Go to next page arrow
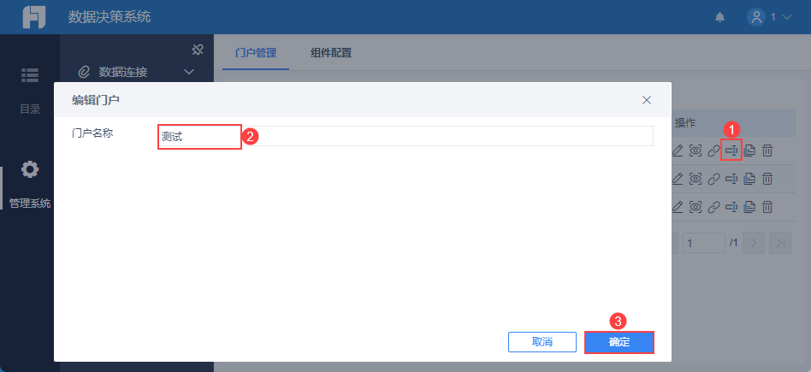811x372 pixels. click(754, 243)
